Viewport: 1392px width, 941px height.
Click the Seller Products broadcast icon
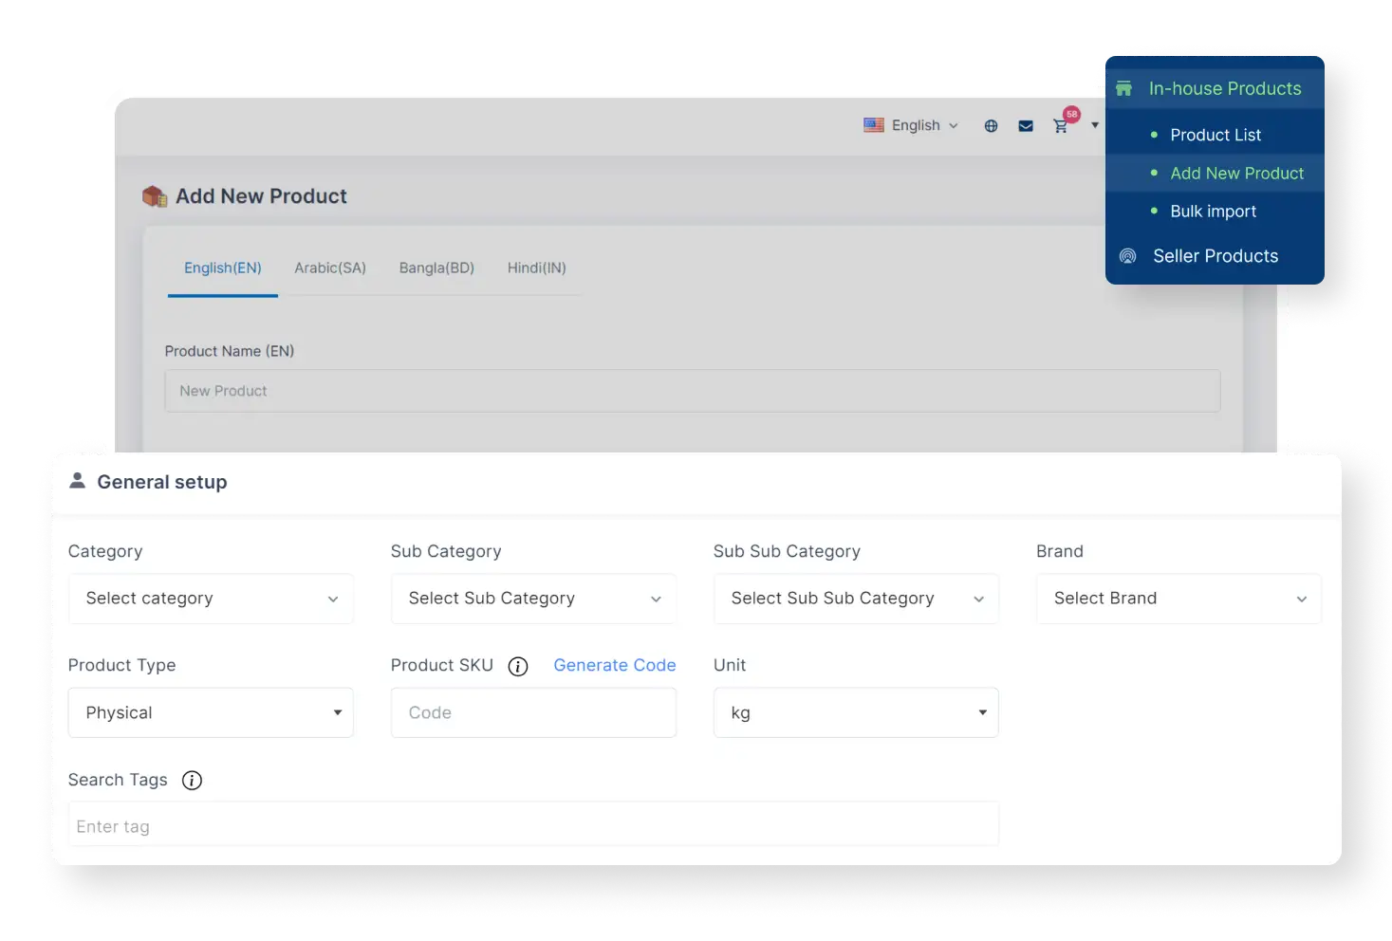tap(1127, 256)
